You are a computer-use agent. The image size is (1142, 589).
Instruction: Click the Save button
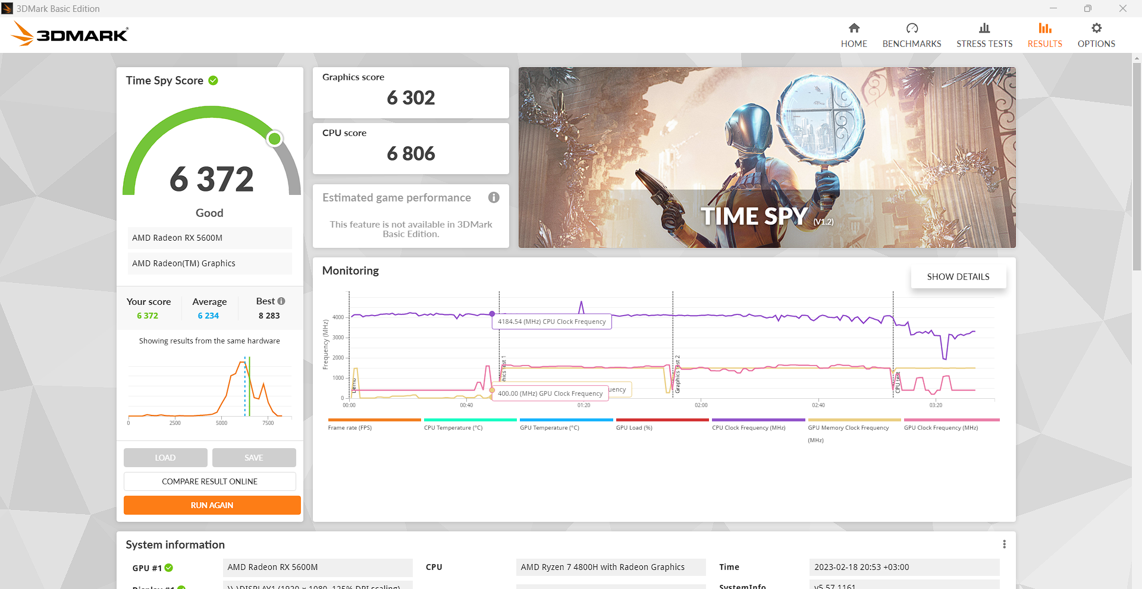[254, 458]
